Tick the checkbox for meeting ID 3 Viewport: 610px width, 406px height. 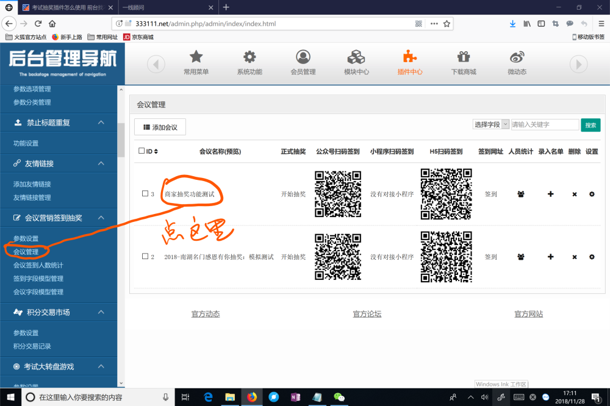pos(145,194)
